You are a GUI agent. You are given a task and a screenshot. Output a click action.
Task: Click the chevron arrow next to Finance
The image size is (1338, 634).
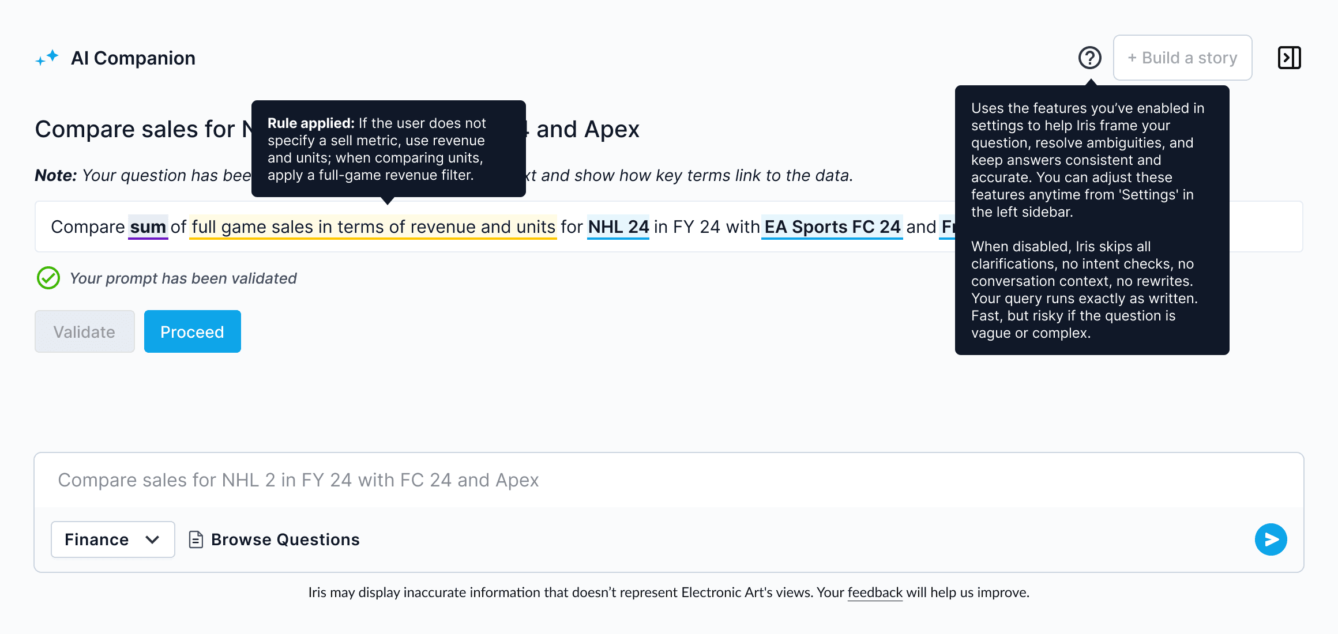(x=152, y=539)
